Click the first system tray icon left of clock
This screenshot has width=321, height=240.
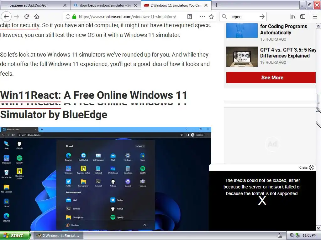[x=292, y=235]
